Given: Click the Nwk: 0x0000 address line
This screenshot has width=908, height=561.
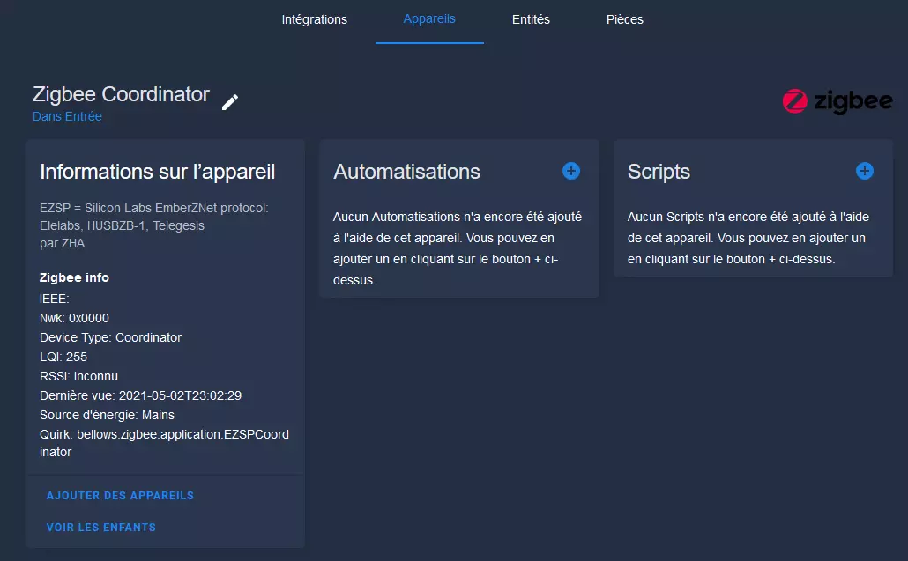Looking at the screenshot, I should pos(75,318).
